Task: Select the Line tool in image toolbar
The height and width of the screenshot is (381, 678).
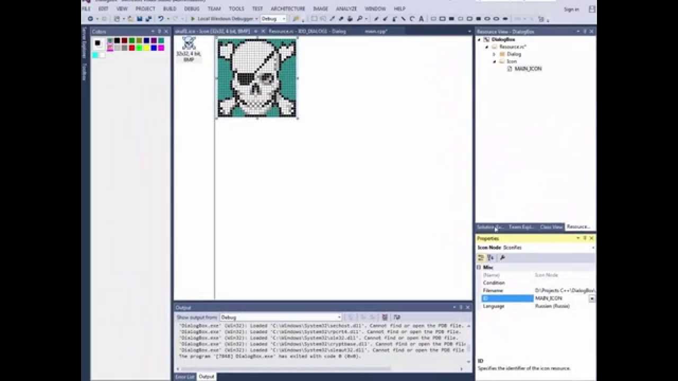Action: (x=404, y=19)
